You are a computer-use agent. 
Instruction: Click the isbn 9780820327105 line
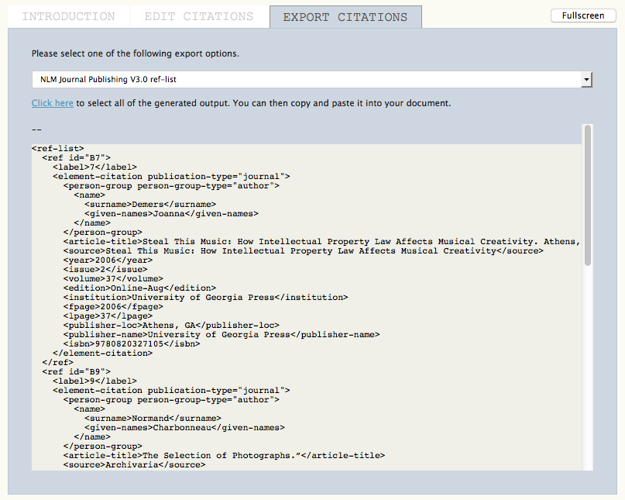point(132,343)
